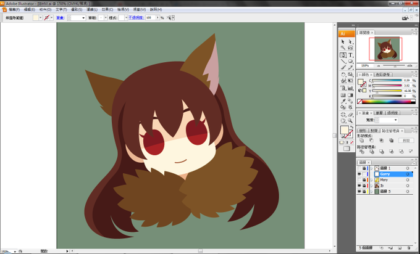Expand the Mary layer triangle
420x254 pixels.
pyautogui.click(x=372, y=179)
